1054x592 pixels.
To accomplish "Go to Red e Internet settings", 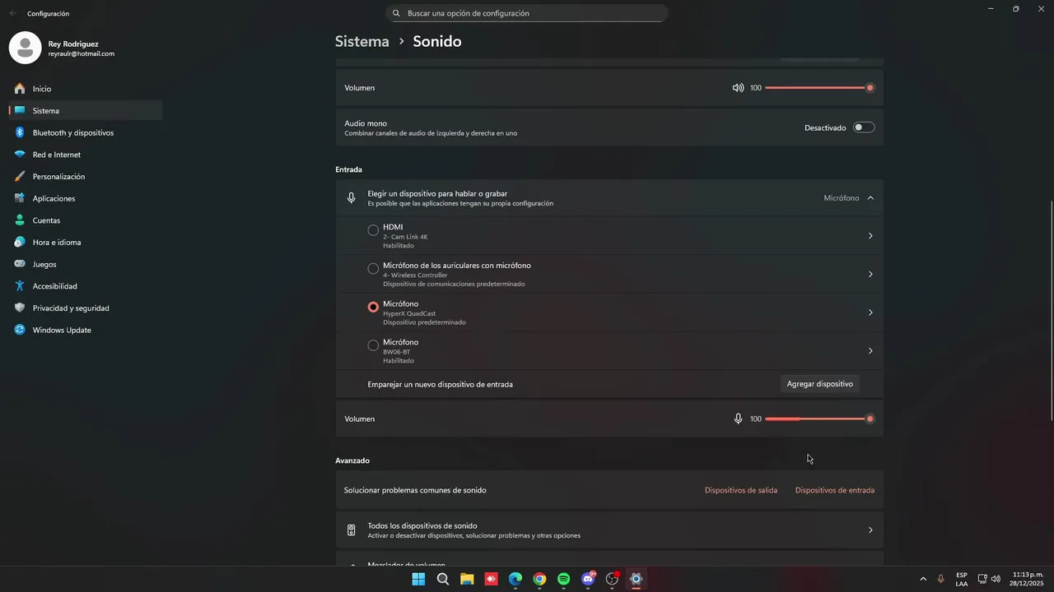I will click(x=86, y=155).
